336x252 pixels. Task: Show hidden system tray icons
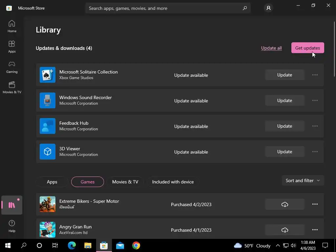click(x=278, y=245)
